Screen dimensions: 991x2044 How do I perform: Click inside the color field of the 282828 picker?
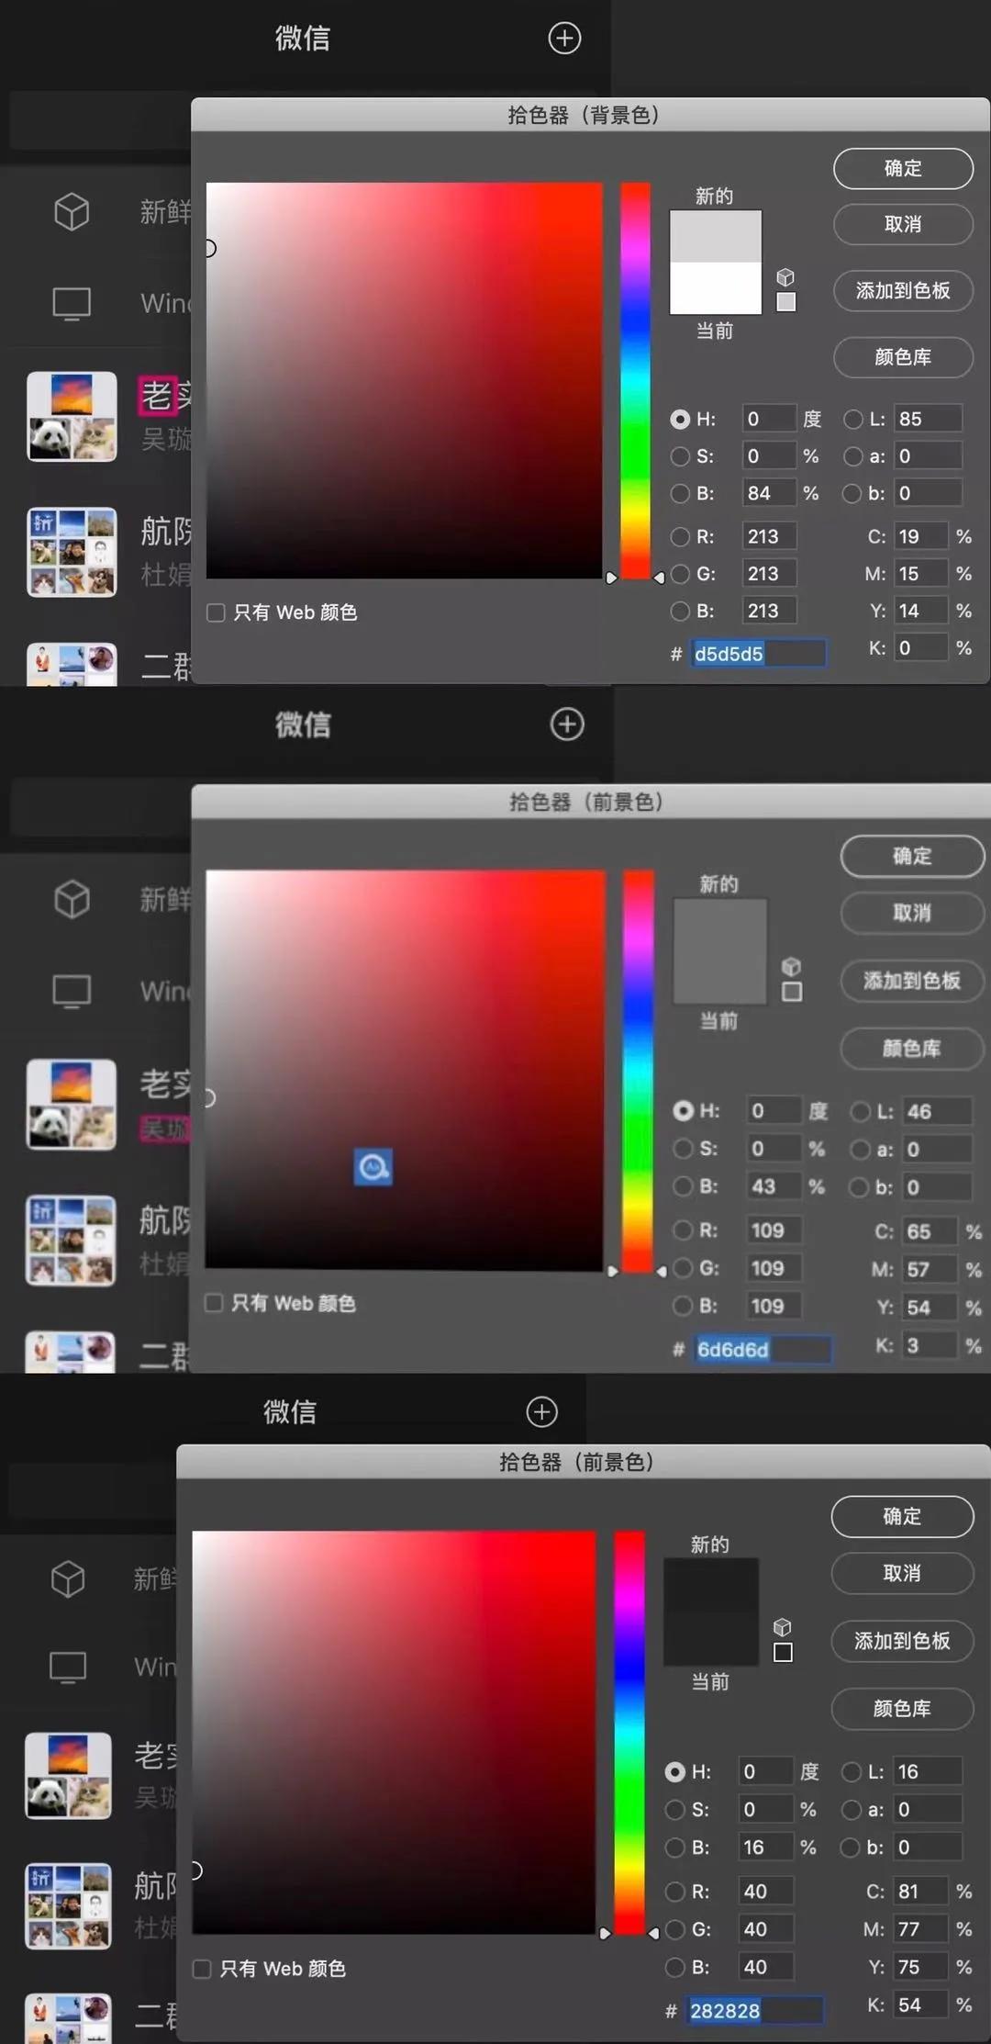pyautogui.click(x=394, y=1733)
